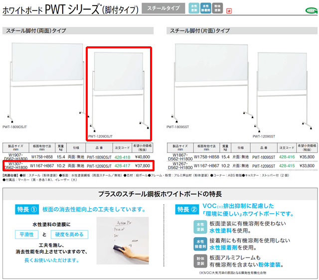Click the caption PWT-1809DSJT under the board image

click(14, 127)
